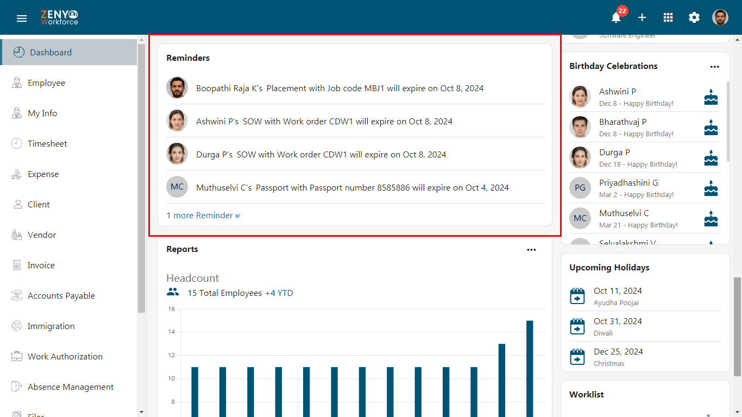This screenshot has width=742, height=417.
Task: Click the Immigration globe icon
Action: click(x=17, y=326)
